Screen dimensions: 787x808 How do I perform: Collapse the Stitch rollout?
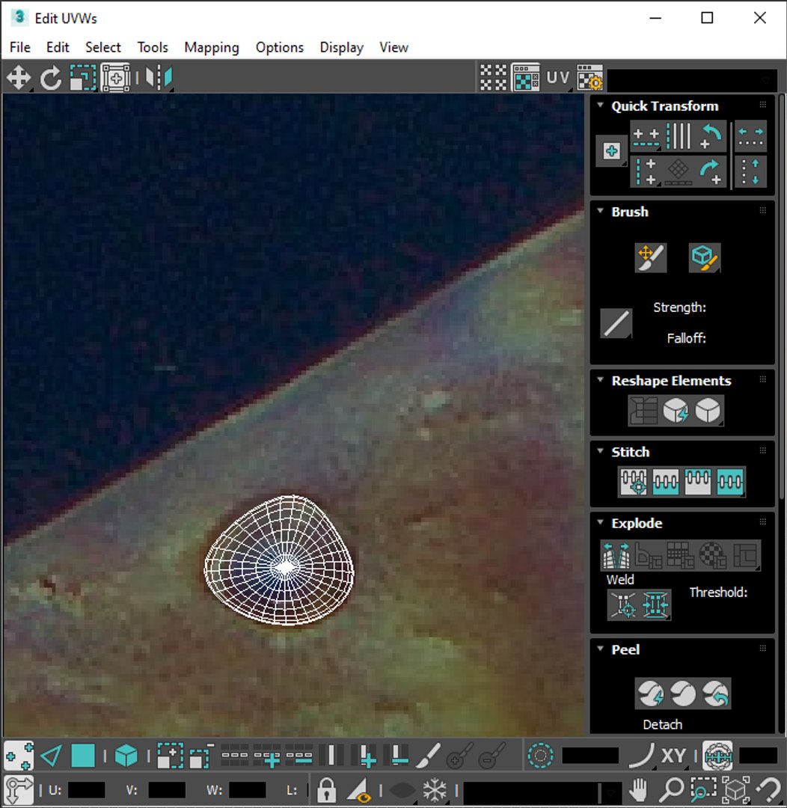pyautogui.click(x=601, y=451)
